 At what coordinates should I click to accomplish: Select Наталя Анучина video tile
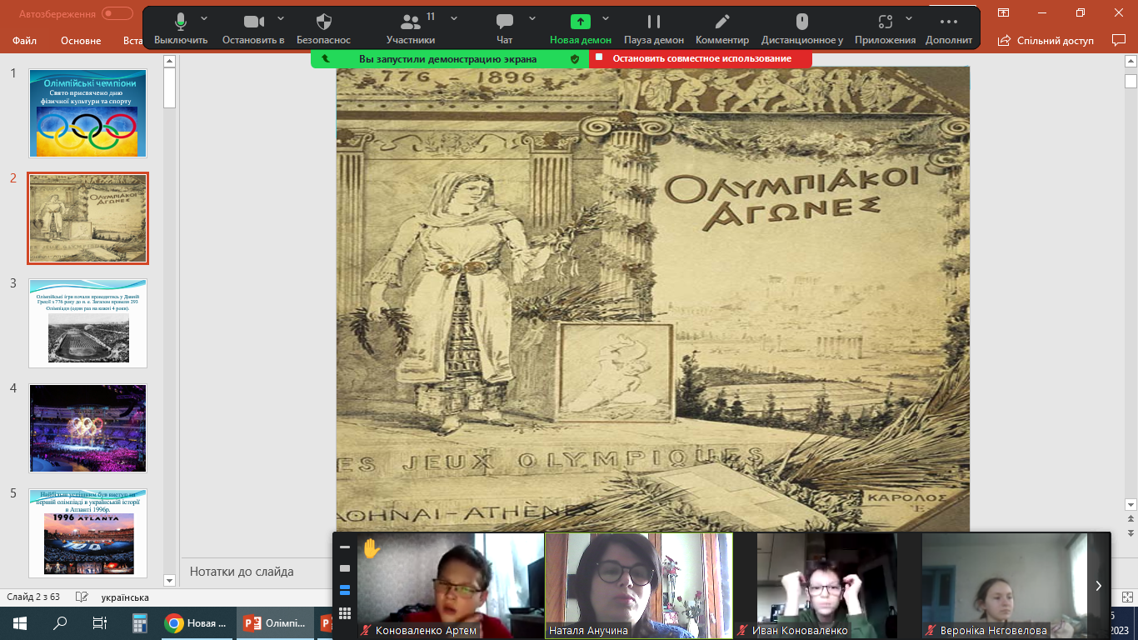point(639,586)
